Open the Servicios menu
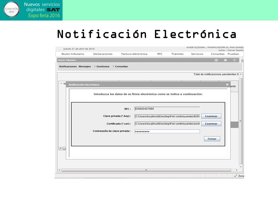 tap(197, 54)
